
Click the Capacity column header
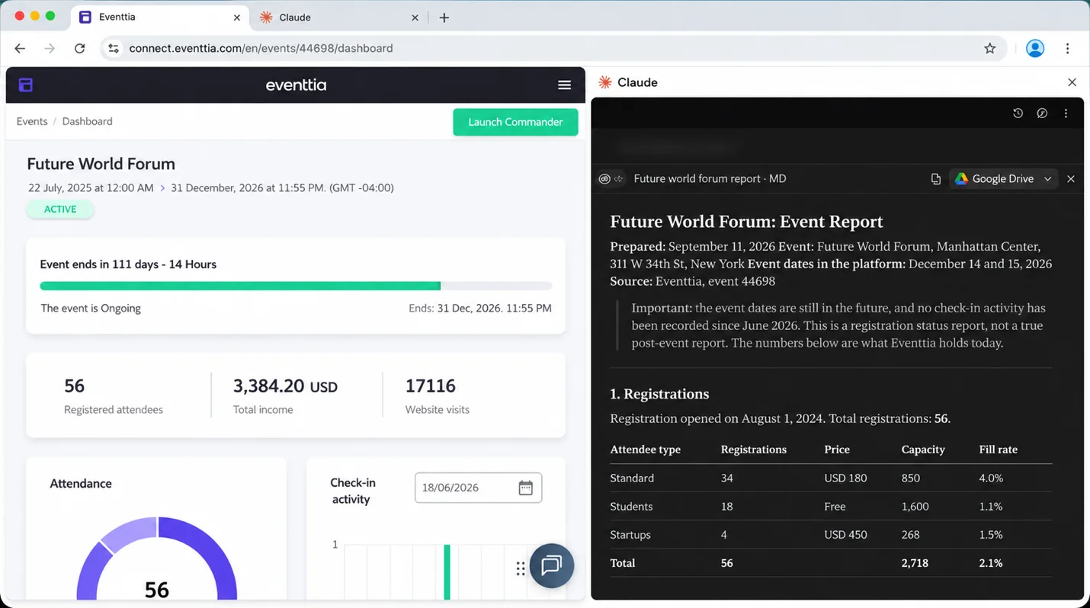pyautogui.click(x=922, y=450)
